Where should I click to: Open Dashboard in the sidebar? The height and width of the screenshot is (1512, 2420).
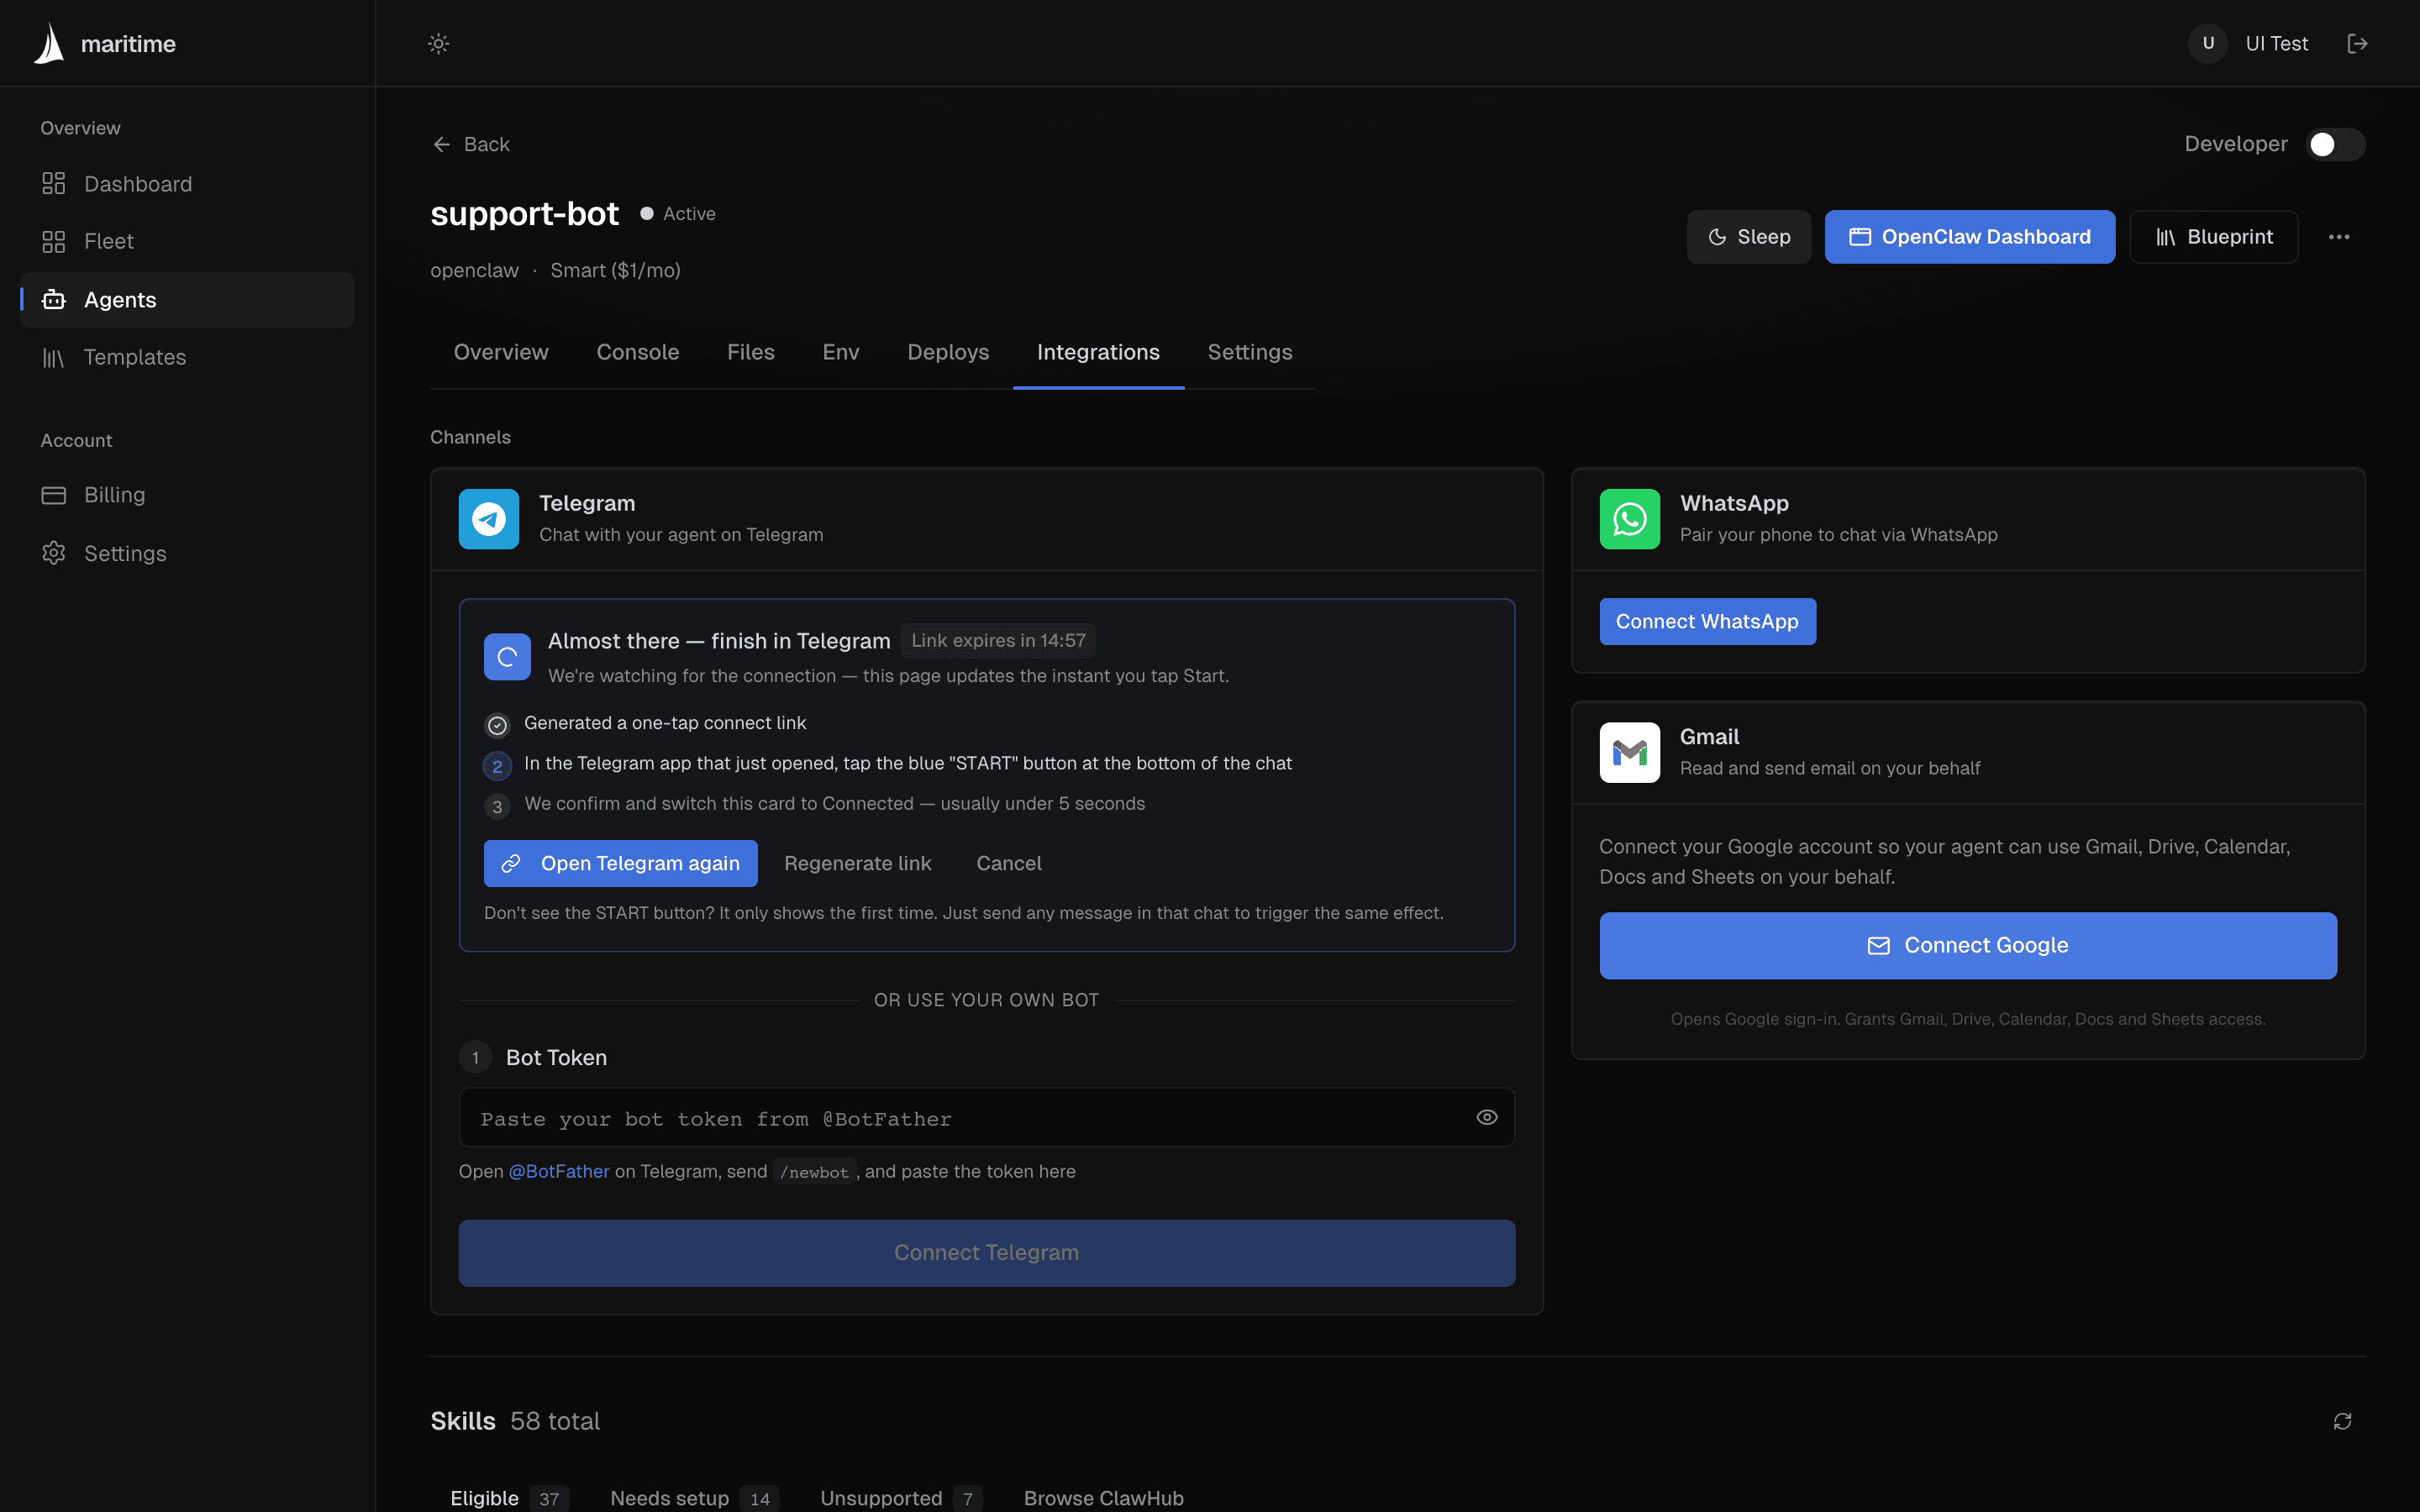tap(187, 184)
